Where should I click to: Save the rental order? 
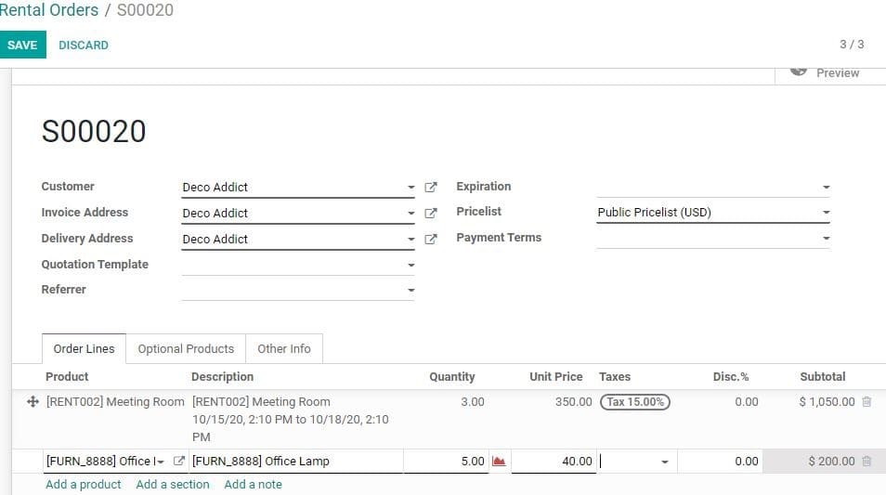click(22, 45)
